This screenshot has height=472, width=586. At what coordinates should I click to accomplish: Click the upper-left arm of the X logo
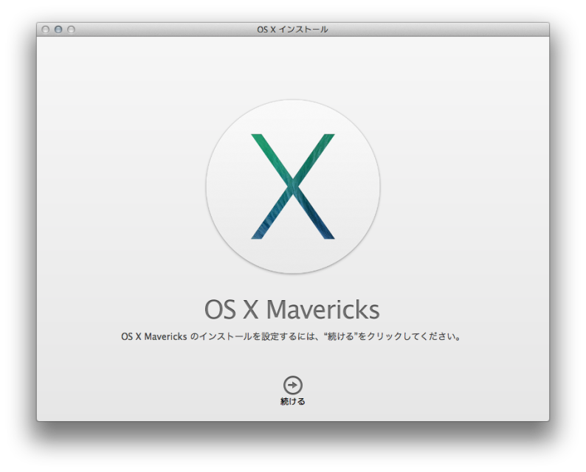[x=267, y=150]
